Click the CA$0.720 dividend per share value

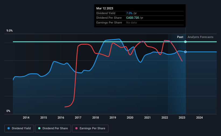(x=132, y=18)
